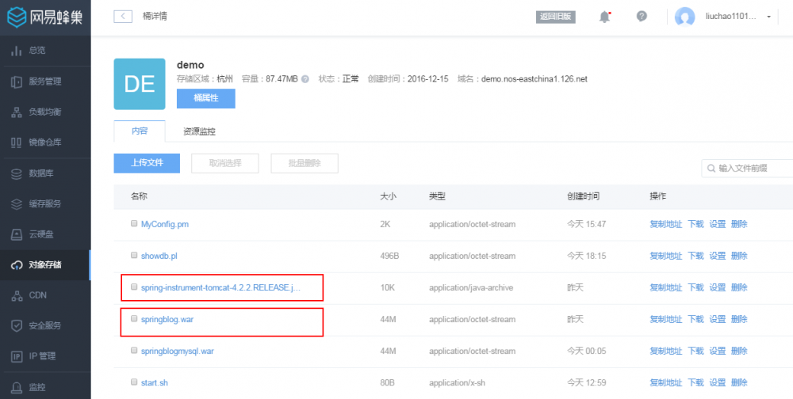
Task: Click the 负载均衡 sidebar icon
Action: tap(17, 112)
